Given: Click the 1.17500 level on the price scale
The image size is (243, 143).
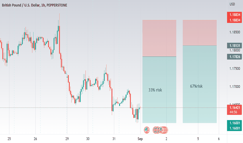Looking at the screenshot, I should click(x=235, y=68).
